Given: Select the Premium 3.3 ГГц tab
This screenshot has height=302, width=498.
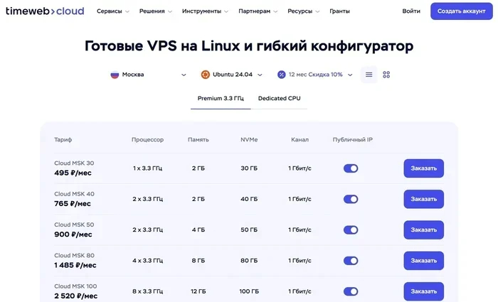Looking at the screenshot, I should [220, 98].
